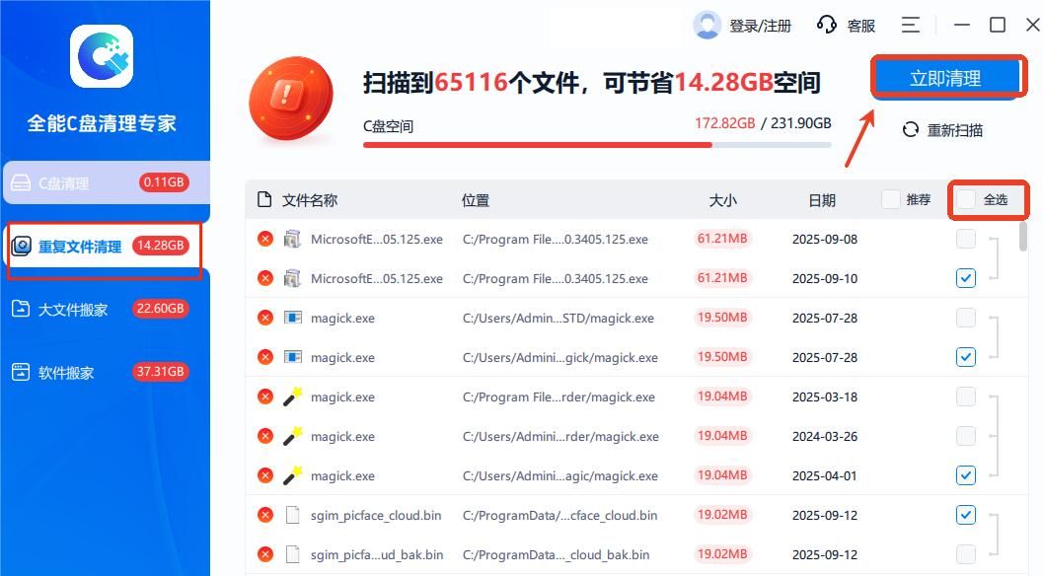Click the C盘空间 red progress bar
This screenshot has width=1043, height=576.
tap(538, 146)
